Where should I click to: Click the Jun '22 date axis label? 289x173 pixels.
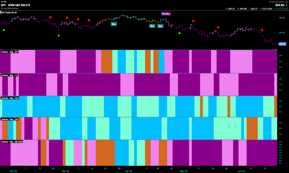(241, 171)
